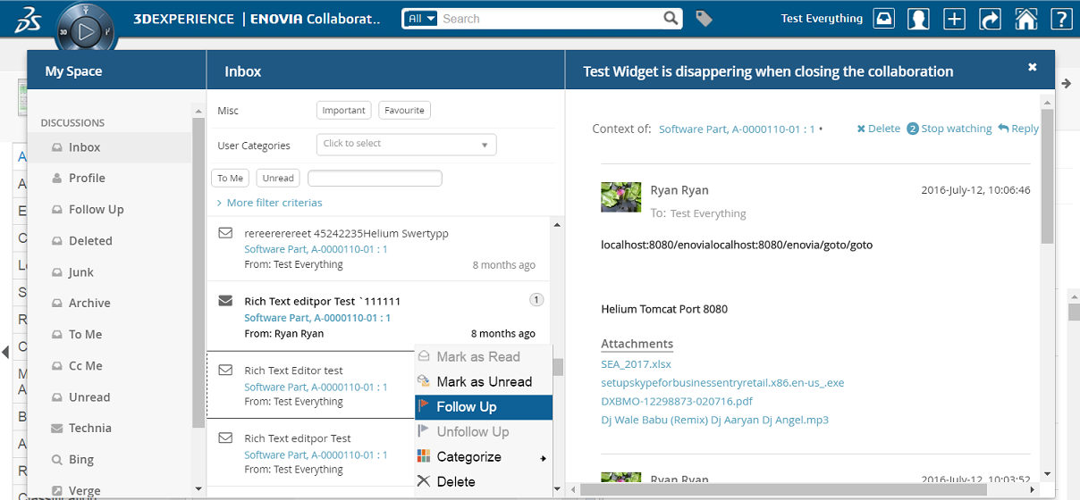
Task: Click the plus add icon in header
Action: click(954, 19)
